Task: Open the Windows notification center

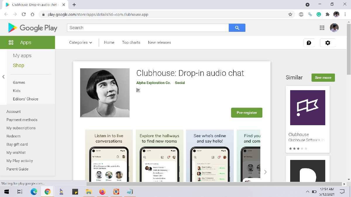Action: [x=342, y=192]
